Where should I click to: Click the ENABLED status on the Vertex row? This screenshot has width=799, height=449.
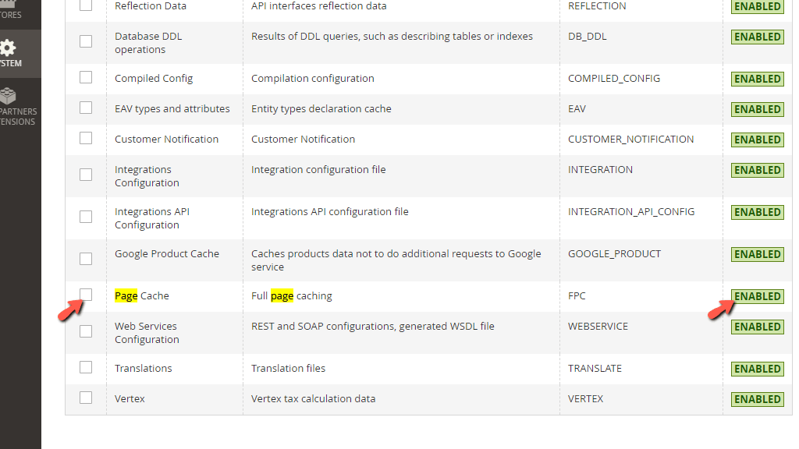point(757,398)
